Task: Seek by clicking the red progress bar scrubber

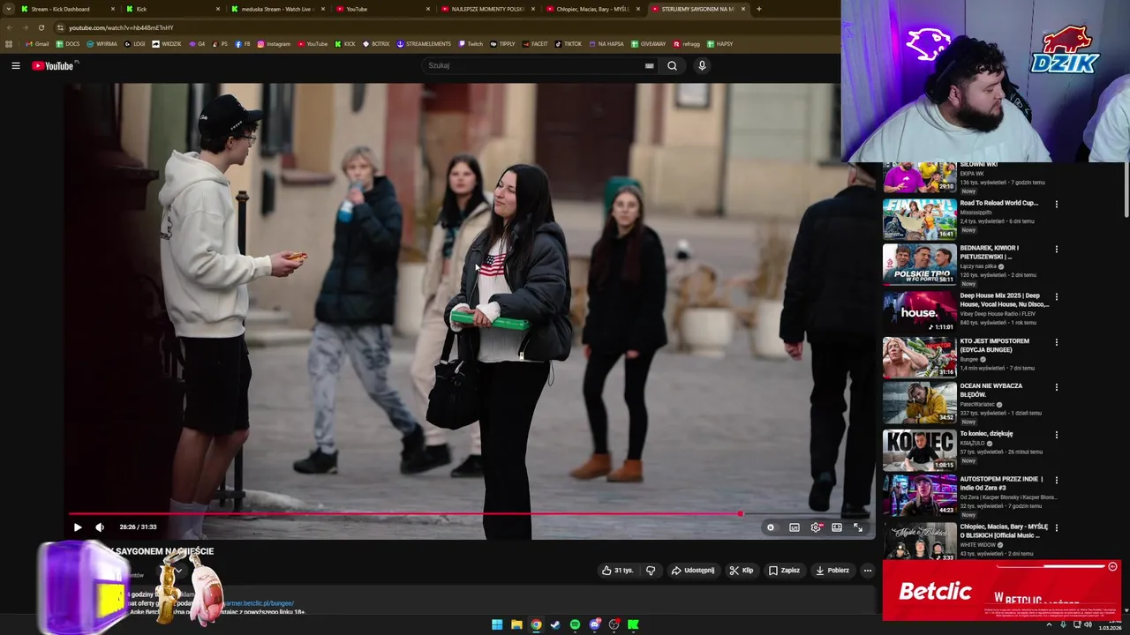Action: [740, 513]
